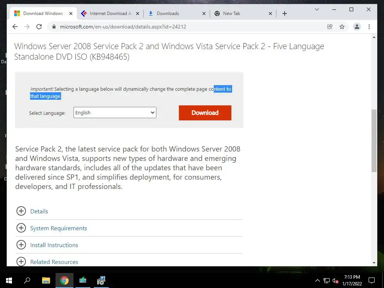Open File Explorer from the taskbar

tap(46, 280)
